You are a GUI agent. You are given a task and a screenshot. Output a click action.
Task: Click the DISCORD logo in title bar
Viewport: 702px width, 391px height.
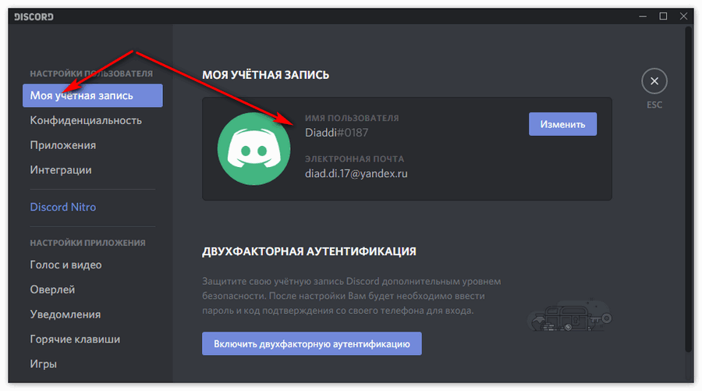[34, 17]
